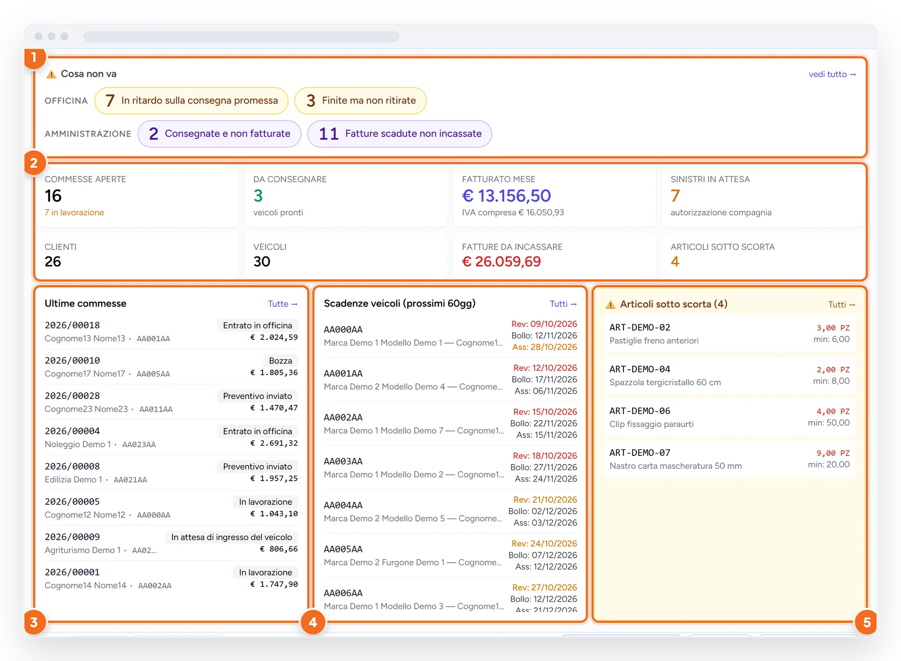Open 'Fatture scadute non incassate' pill
Screen dimensions: 901x661
(400, 134)
